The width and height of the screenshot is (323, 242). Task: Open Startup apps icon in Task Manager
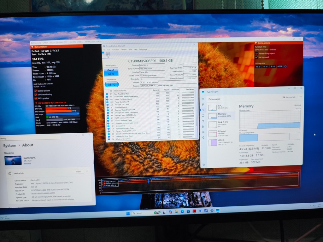pyautogui.click(x=203, y=121)
